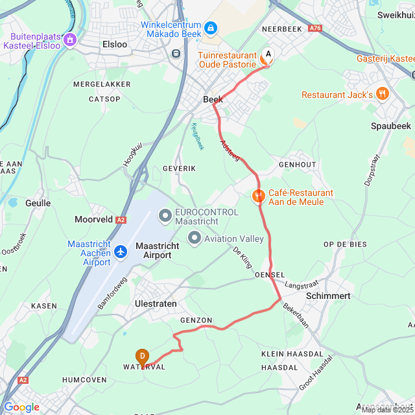Select the A76 highway shield
This screenshot has height=415, width=415.
coord(315,28)
